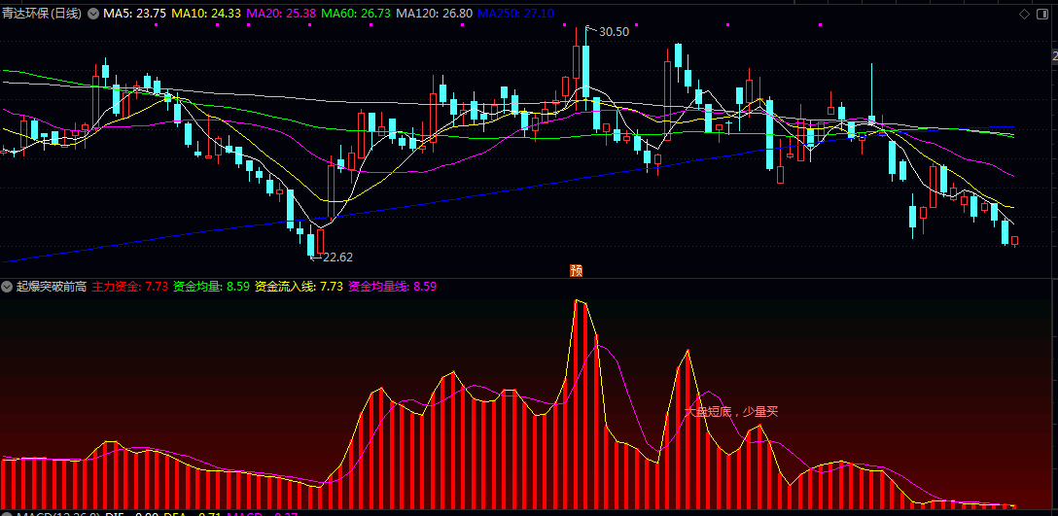Viewport: 1058px width, 516px height.
Task: Click the yellow 资金流入线: 7.73 label
Action: click(299, 287)
